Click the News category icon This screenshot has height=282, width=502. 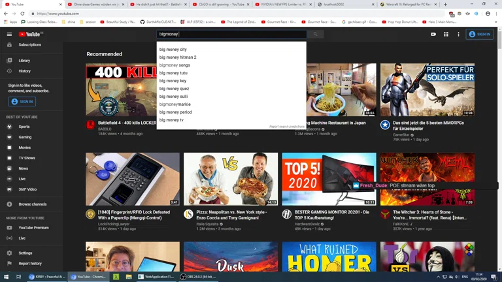pos(9,168)
